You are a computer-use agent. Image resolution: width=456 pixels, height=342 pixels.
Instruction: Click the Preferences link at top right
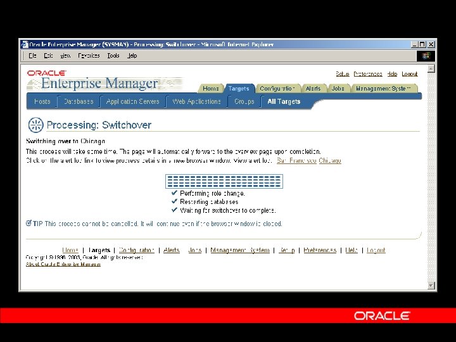click(x=368, y=74)
